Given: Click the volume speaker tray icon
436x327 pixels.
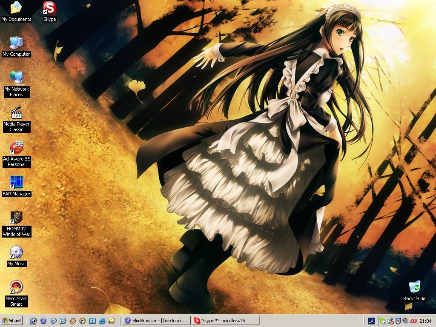Looking at the screenshot, I should 405,321.
